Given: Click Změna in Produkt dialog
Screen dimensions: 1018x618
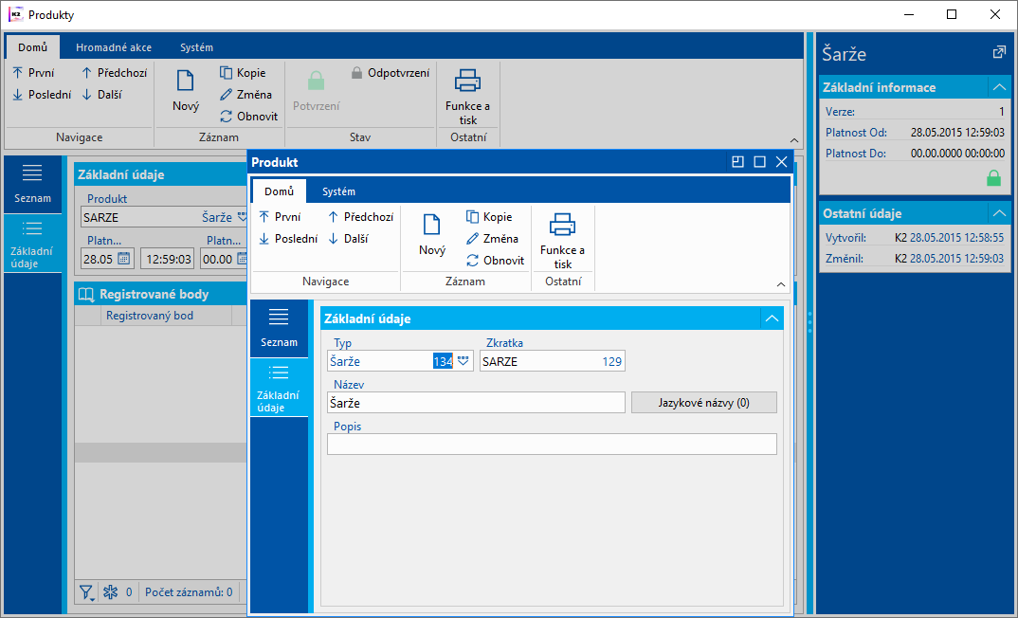Looking at the screenshot, I should (492, 238).
